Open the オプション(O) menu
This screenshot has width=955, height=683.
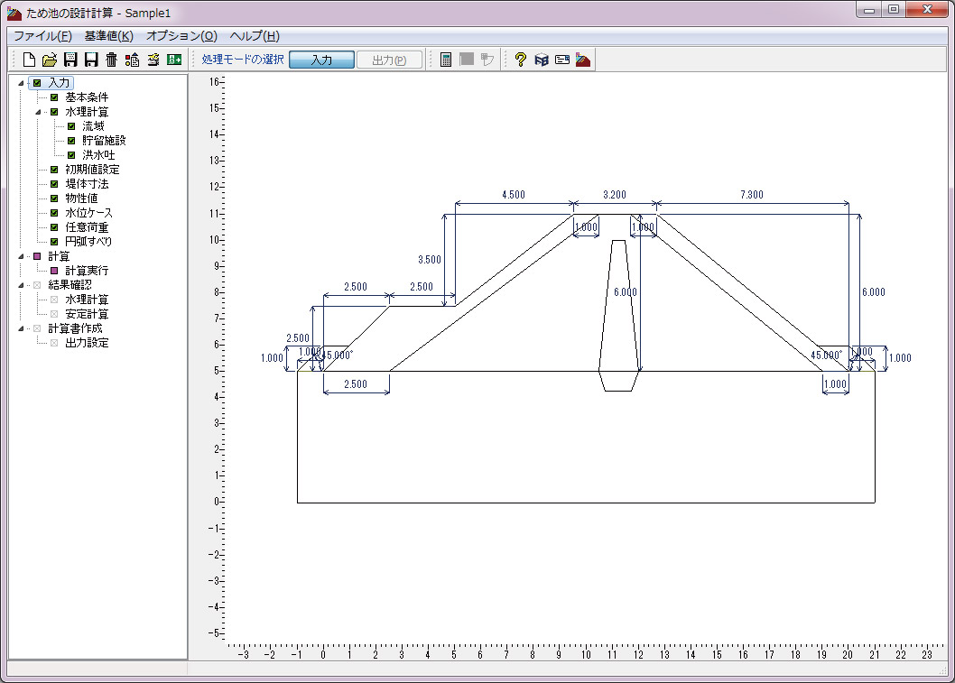coord(181,36)
